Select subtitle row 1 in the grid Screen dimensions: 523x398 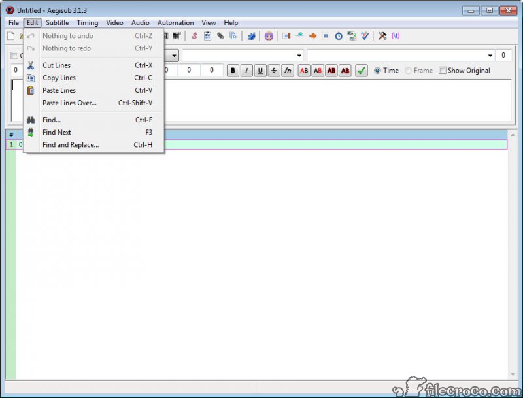(256, 144)
